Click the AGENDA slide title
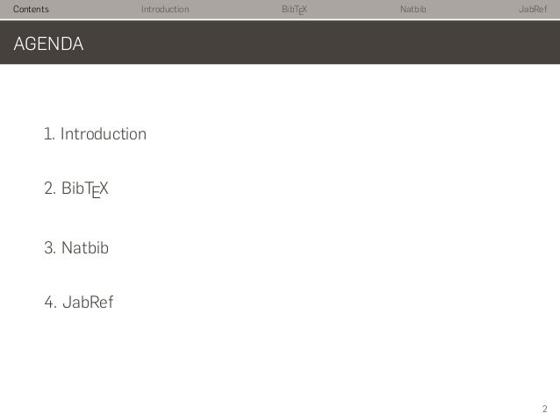Image resolution: width=560 pixels, height=420 pixels. click(48, 44)
